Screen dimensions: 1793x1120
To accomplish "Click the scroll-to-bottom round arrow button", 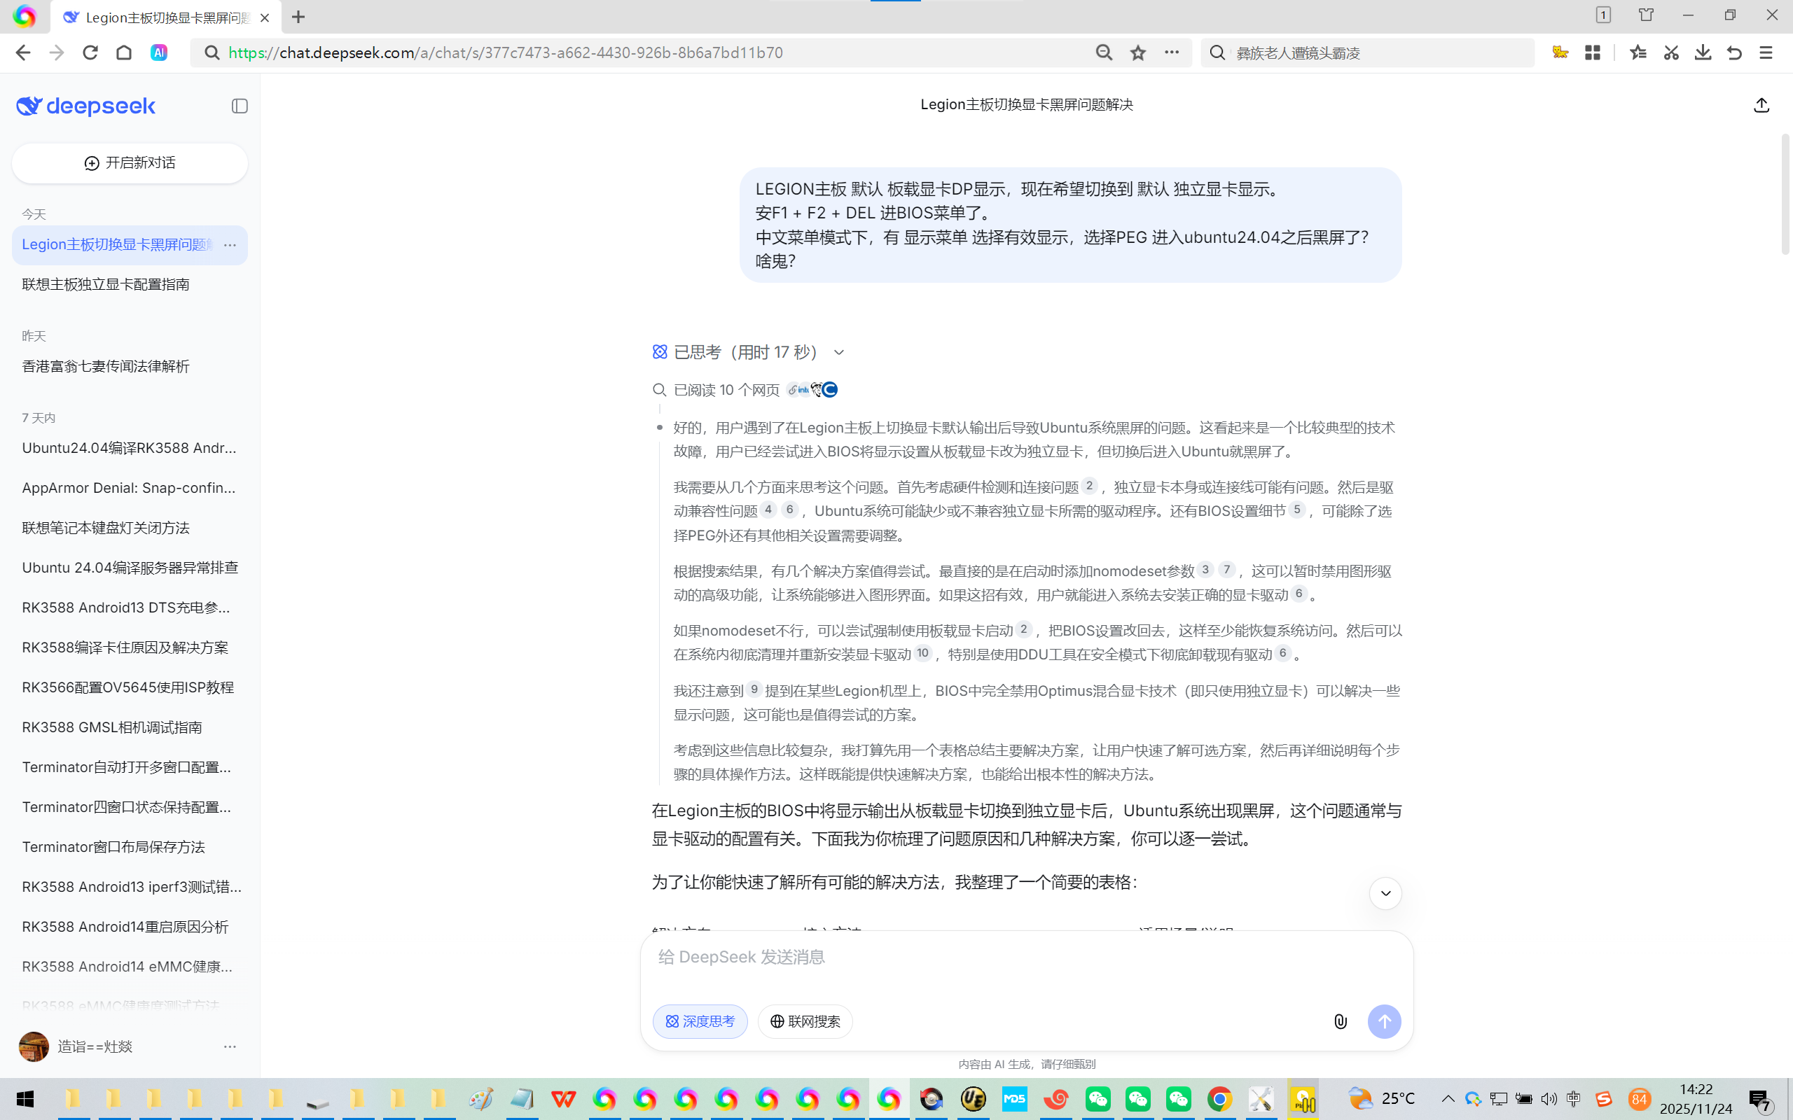I will click(1385, 893).
